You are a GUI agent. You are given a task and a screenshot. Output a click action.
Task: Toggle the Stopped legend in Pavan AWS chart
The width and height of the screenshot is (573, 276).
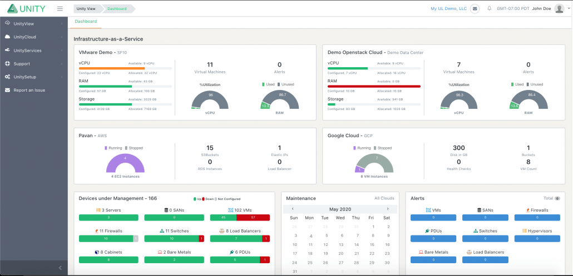134,148
